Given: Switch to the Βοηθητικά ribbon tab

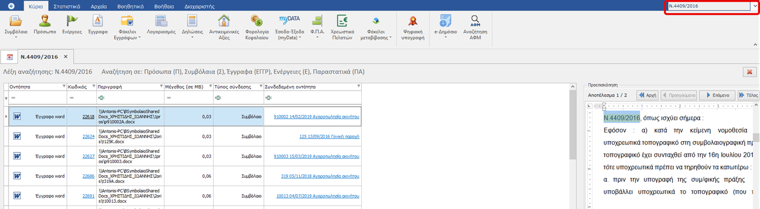Looking at the screenshot, I should coord(130,6).
